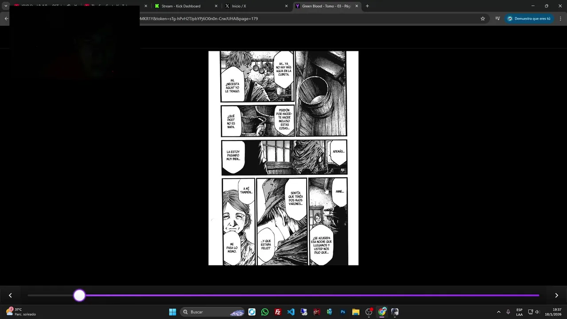Open FileZilla from the taskbar
The width and height of the screenshot is (567, 319).
pyautogui.click(x=278, y=312)
